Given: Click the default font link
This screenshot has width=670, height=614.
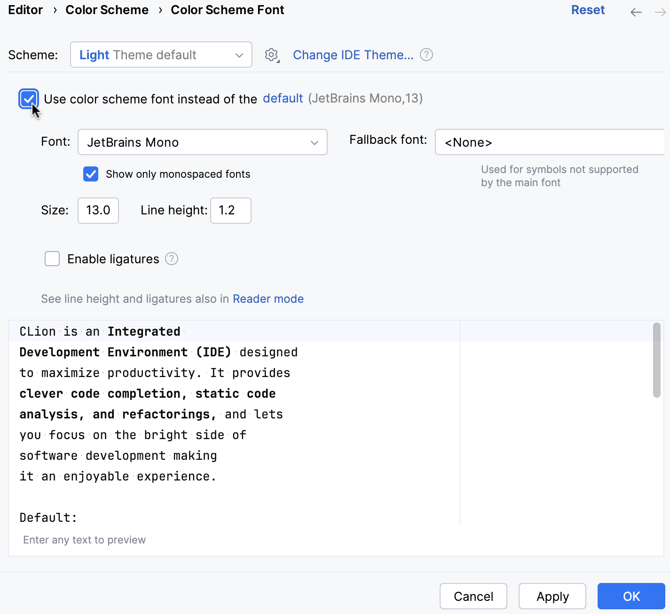Looking at the screenshot, I should (x=283, y=98).
